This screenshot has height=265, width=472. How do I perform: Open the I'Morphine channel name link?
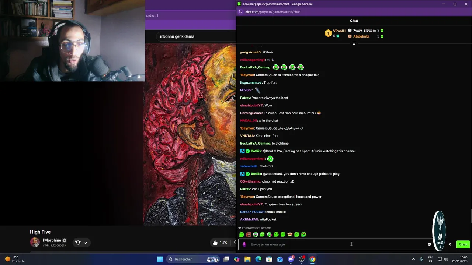[x=52, y=240]
